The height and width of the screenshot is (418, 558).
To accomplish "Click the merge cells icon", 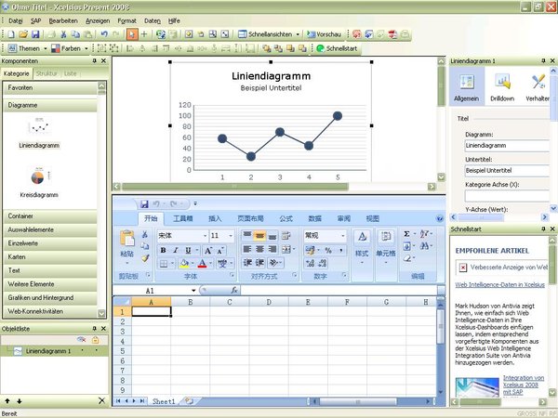I will tap(286, 250).
